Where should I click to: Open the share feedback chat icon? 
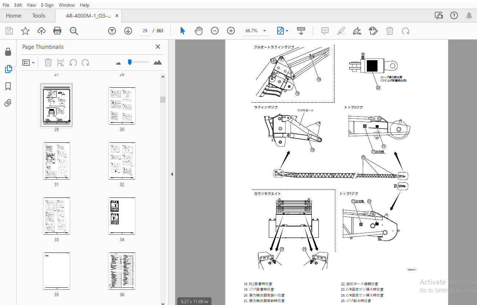tap(438, 15)
